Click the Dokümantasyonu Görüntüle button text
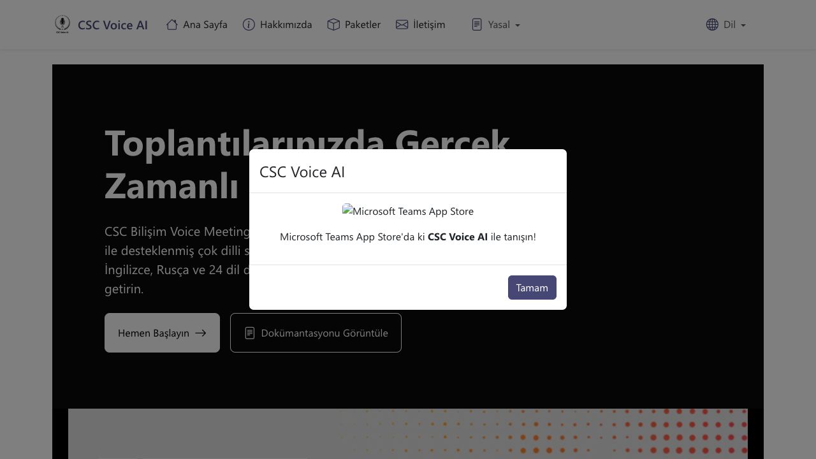 (x=324, y=333)
